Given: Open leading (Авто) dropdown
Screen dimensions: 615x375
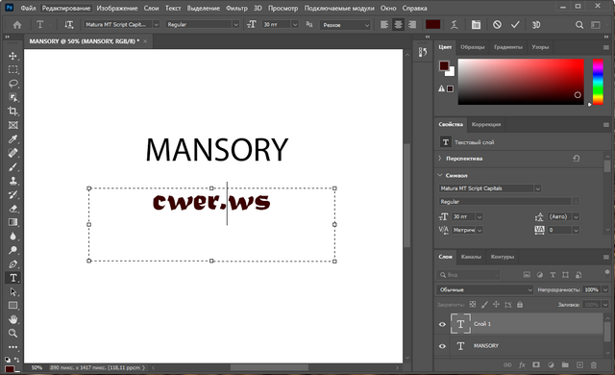Looking at the screenshot, I should [577, 216].
